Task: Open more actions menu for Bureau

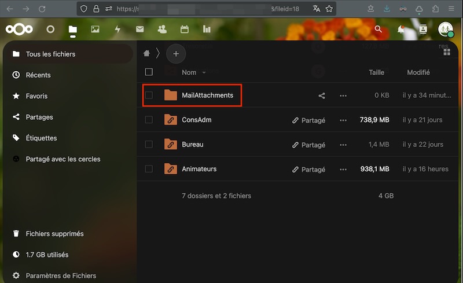Action: pos(343,145)
